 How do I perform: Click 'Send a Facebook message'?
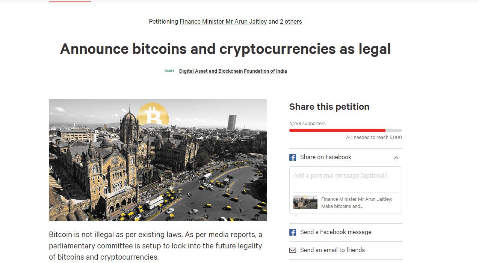335,232
